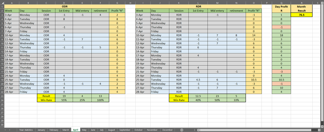Select ODR Mid entery result 4

coord(82,96)
